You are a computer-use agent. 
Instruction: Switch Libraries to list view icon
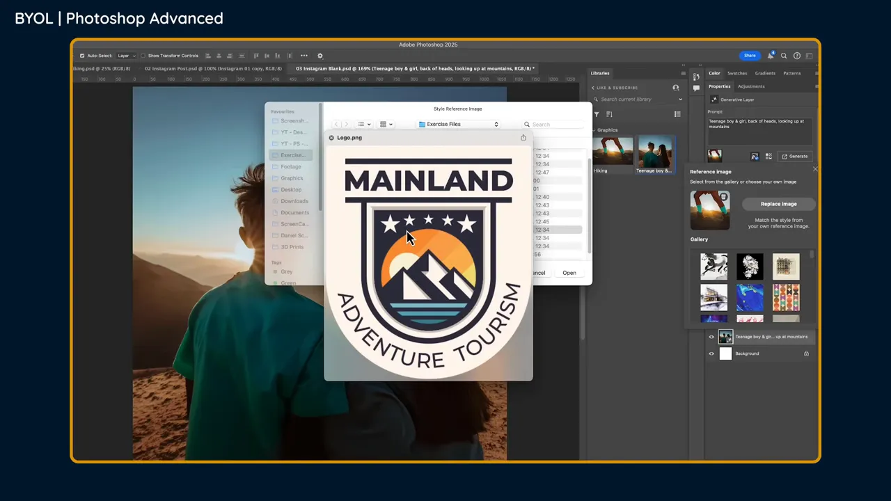coord(677,114)
